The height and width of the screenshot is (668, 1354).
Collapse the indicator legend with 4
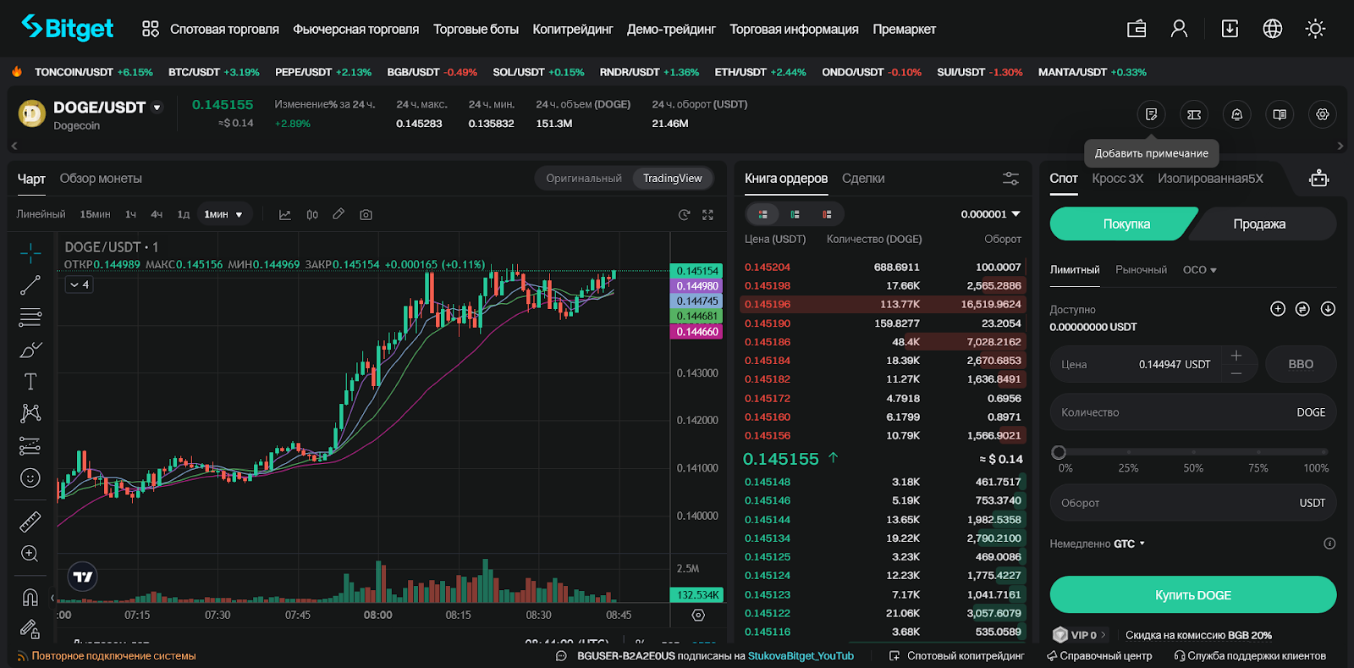(79, 284)
